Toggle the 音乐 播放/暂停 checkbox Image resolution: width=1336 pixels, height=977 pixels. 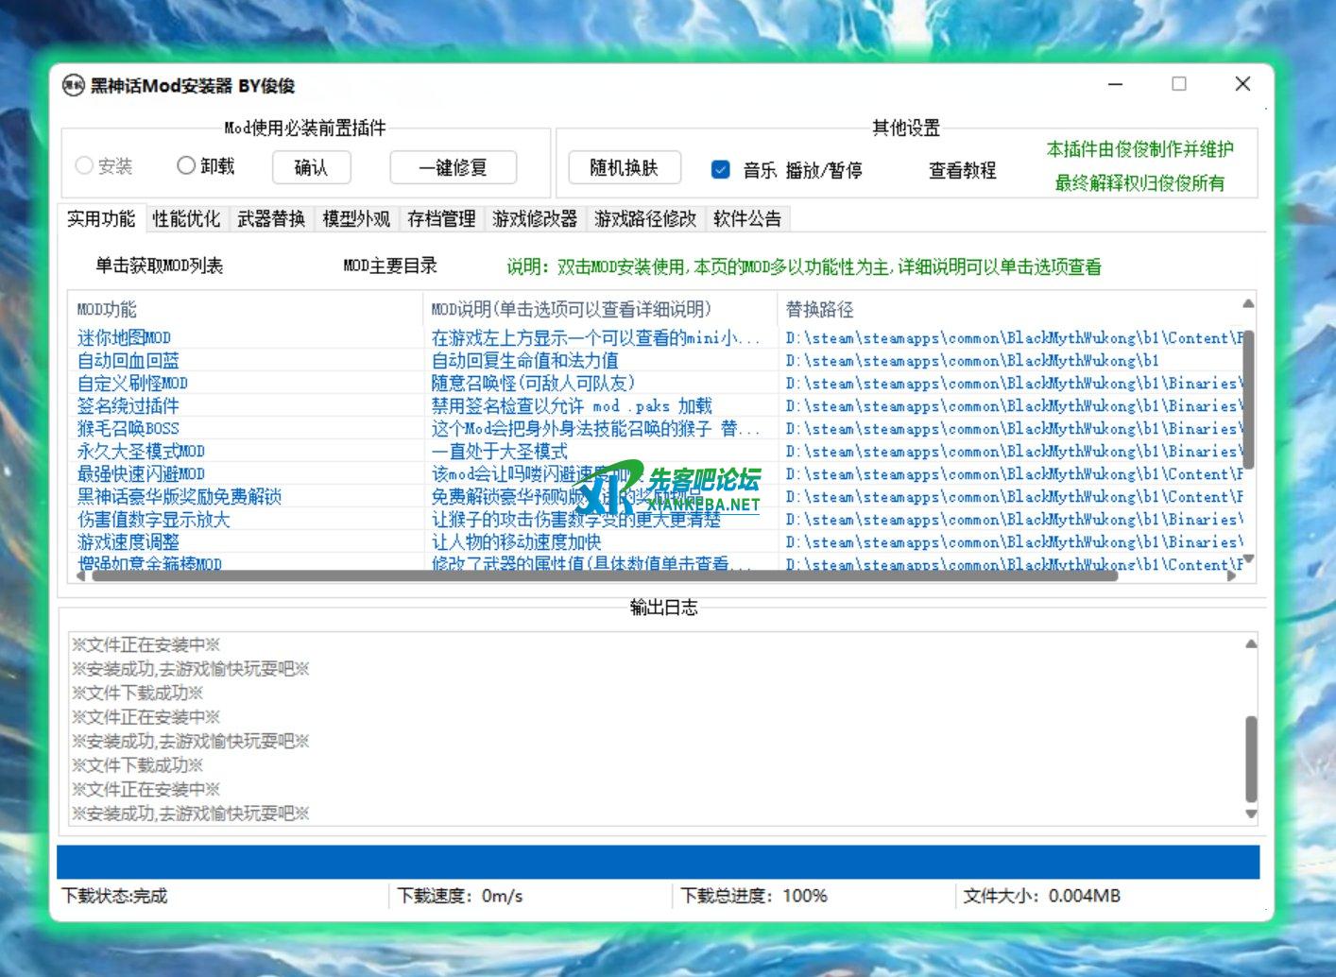tap(721, 170)
